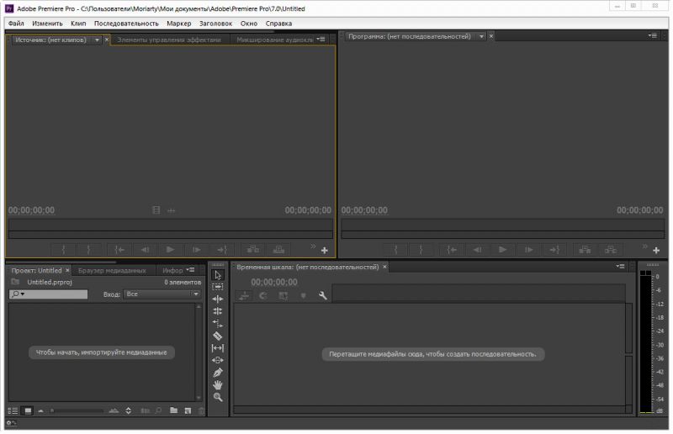Switch Project panel to list view
The image size is (673, 434).
[13, 410]
